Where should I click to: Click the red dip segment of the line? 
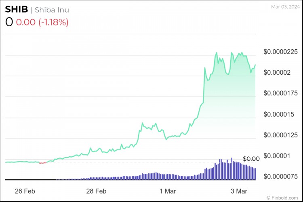pyautogui.click(x=43, y=163)
